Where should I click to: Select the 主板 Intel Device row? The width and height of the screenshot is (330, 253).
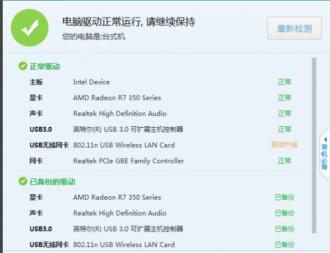tap(91, 82)
